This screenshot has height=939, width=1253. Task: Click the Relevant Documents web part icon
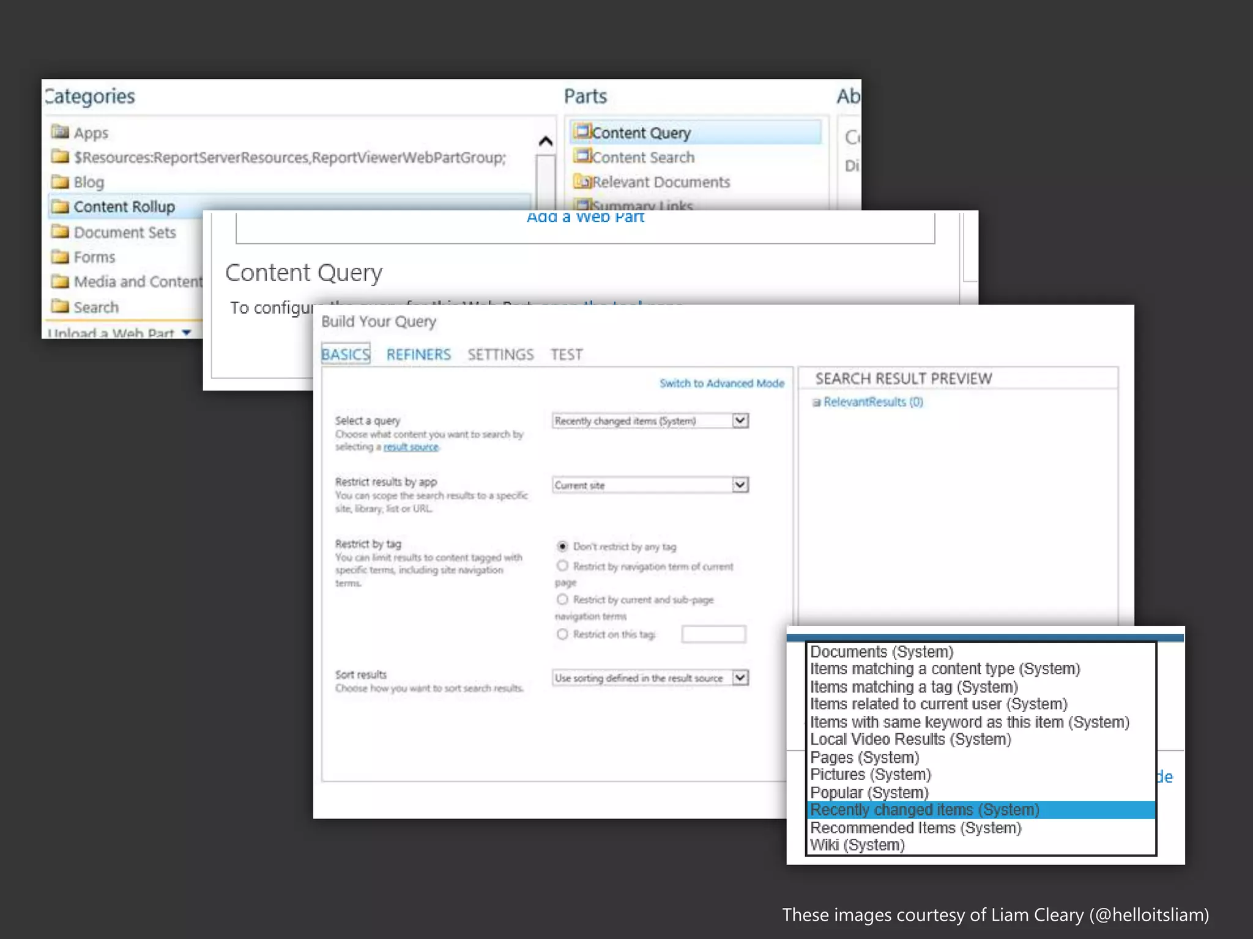pyautogui.click(x=582, y=182)
